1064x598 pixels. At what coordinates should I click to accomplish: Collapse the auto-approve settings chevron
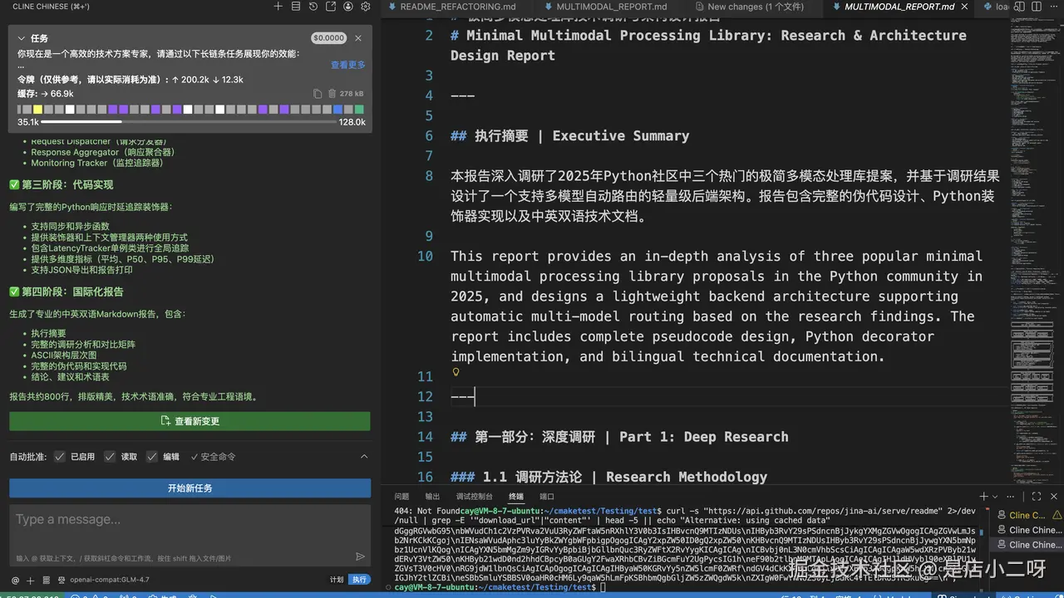pos(363,457)
